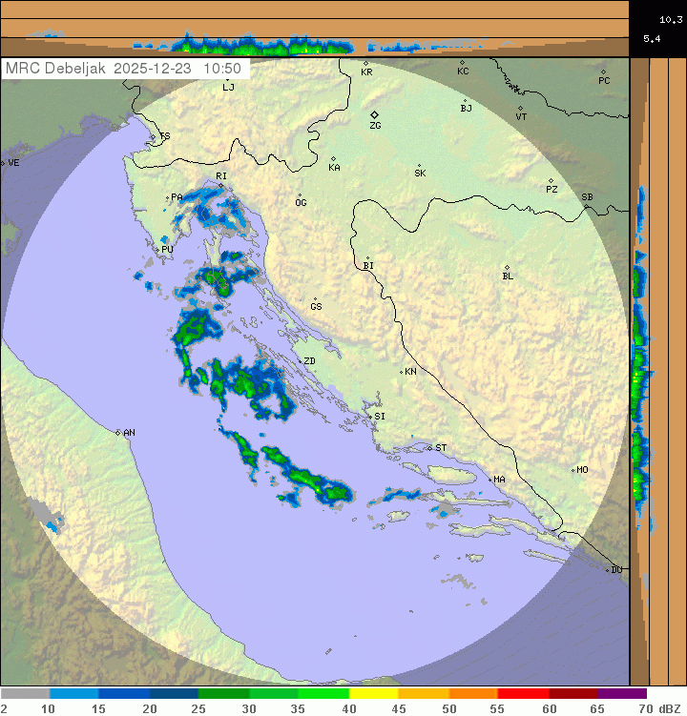This screenshot has width=687, height=716.
Task: Click the RI city marker
Action: 220,184
